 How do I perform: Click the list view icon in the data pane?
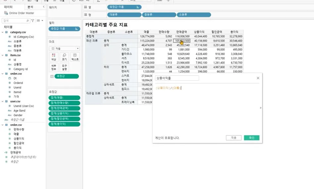click(x=38, y=20)
